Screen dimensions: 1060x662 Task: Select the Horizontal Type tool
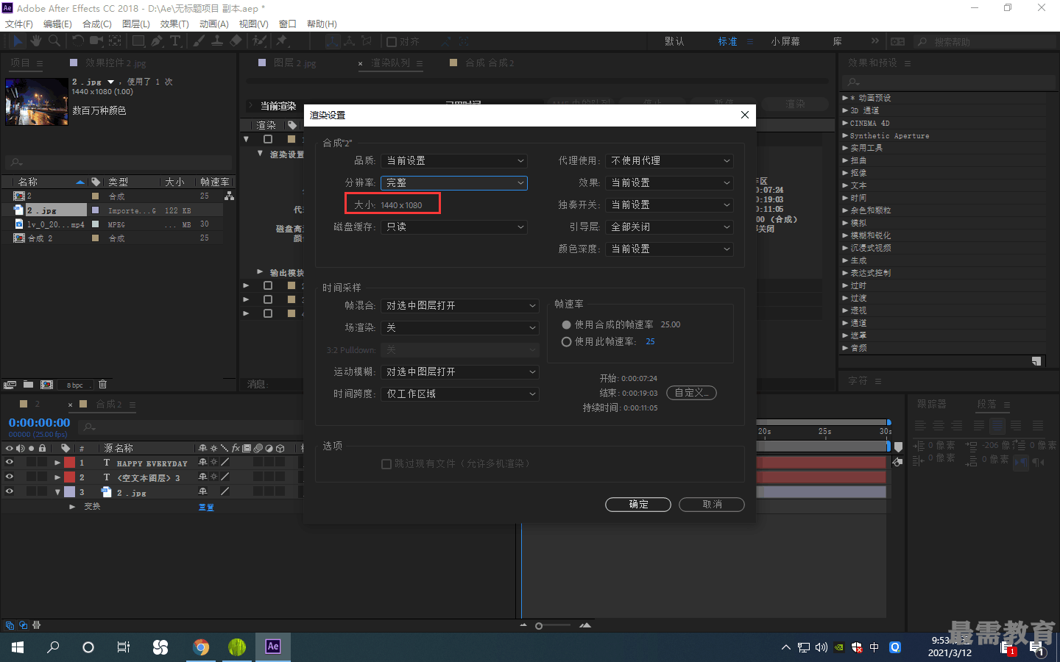(175, 41)
